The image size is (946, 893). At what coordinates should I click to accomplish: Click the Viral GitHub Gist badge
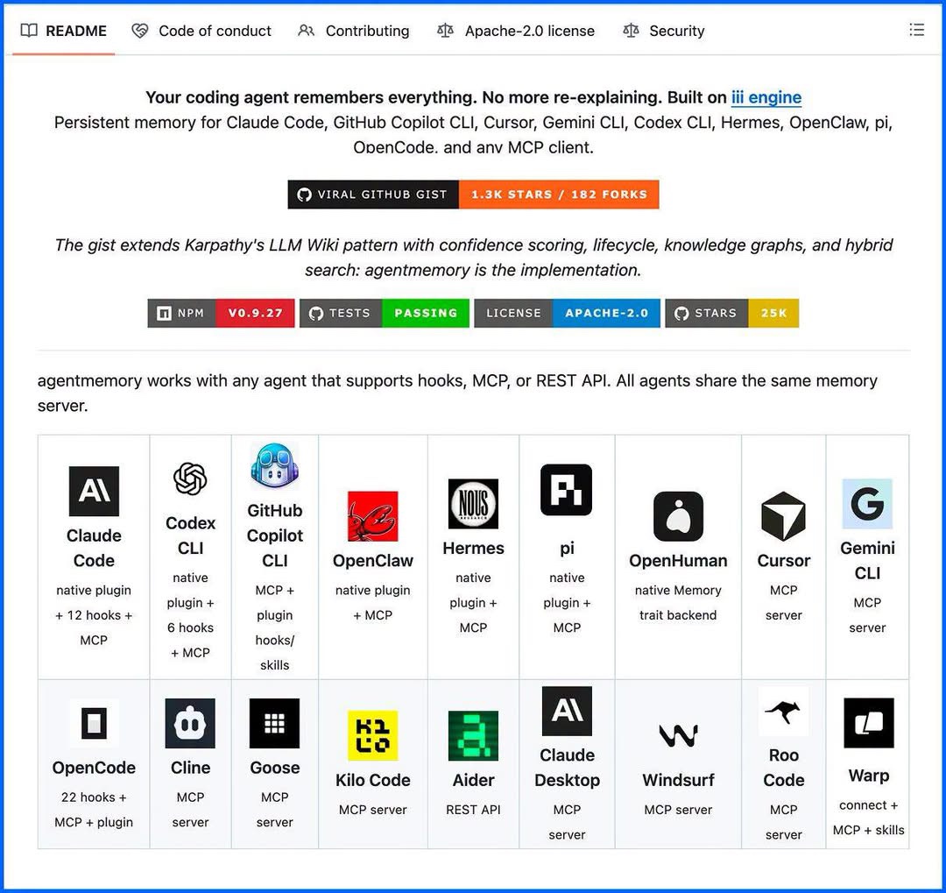click(473, 195)
